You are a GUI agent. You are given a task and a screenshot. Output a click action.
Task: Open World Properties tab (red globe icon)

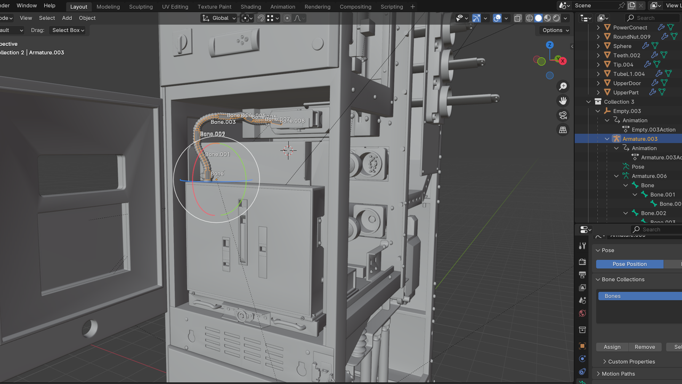(x=582, y=314)
